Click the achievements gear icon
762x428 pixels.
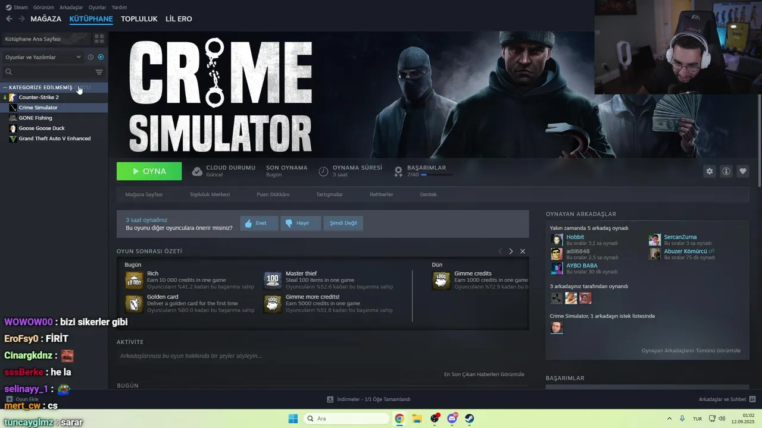tap(398, 171)
